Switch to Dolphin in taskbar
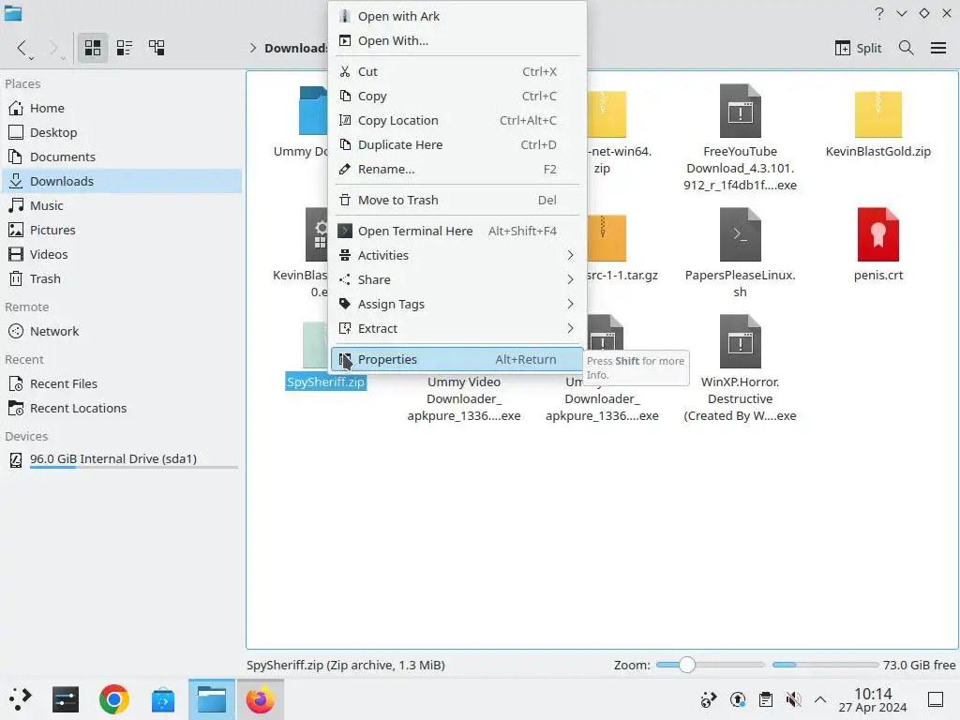The width and height of the screenshot is (960, 720). (212, 699)
